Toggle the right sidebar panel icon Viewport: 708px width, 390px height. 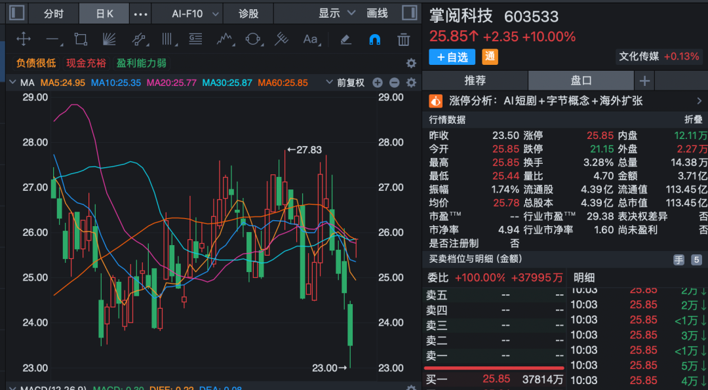pos(409,13)
